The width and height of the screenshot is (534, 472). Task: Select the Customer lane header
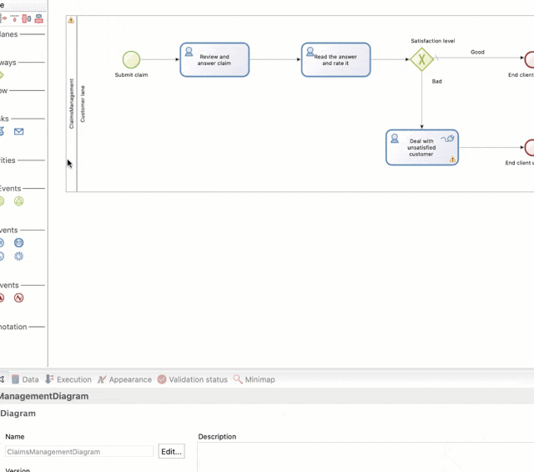pyautogui.click(x=83, y=104)
